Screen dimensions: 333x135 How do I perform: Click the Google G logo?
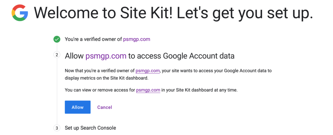[20, 13]
